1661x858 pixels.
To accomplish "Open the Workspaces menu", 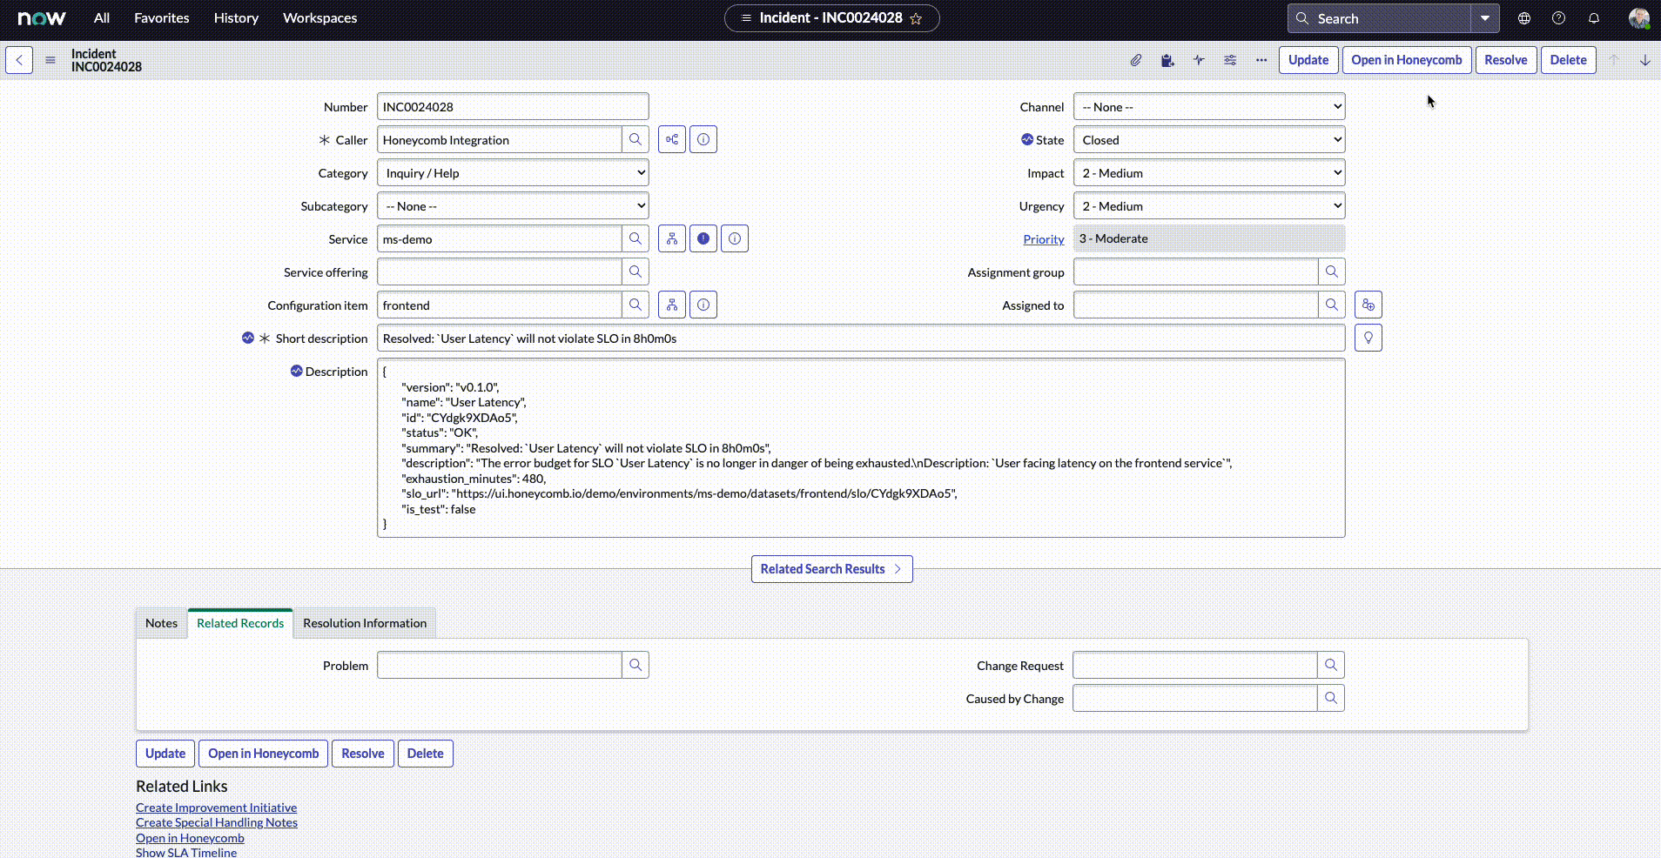I will [319, 18].
